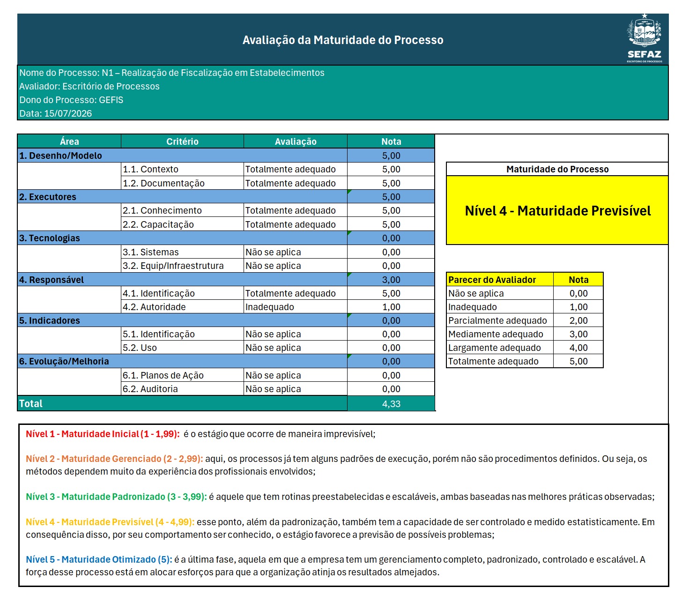Click the SEFAZ logo in header
The image size is (682, 602).
pos(645,38)
